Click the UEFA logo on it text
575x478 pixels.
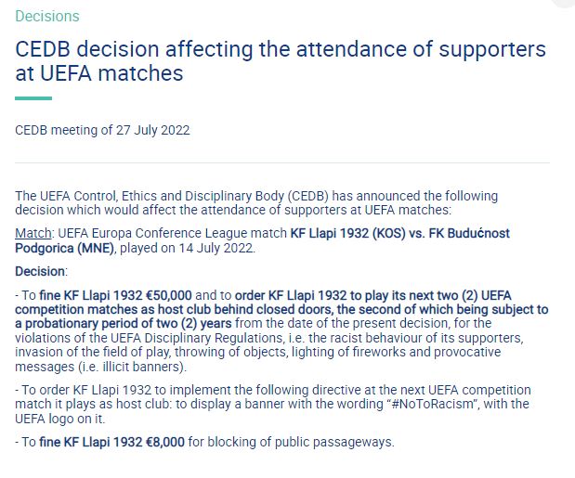coord(59,419)
